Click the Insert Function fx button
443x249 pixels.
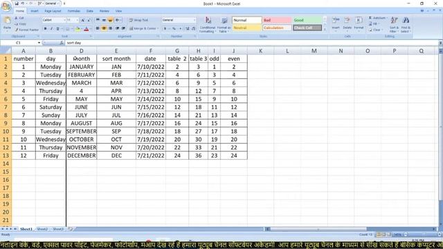62,43
